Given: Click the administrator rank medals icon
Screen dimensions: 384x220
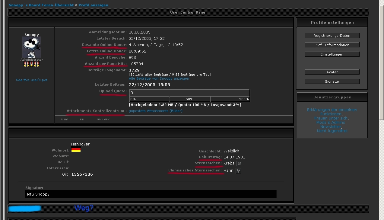Looking at the screenshot, I should pos(32,64).
